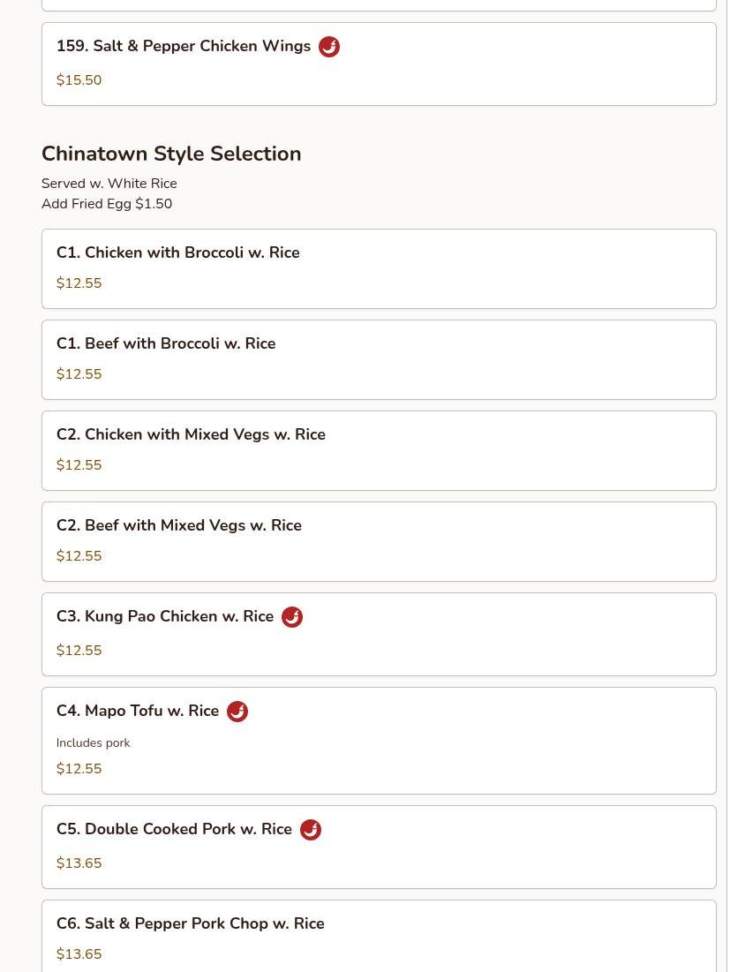This screenshot has width=745, height=972.
Task: Click the spicy icon next to Kung Pao Chicken
Action: click(292, 617)
